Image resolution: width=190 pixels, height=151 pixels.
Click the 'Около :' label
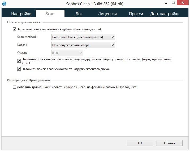[x=23, y=53]
